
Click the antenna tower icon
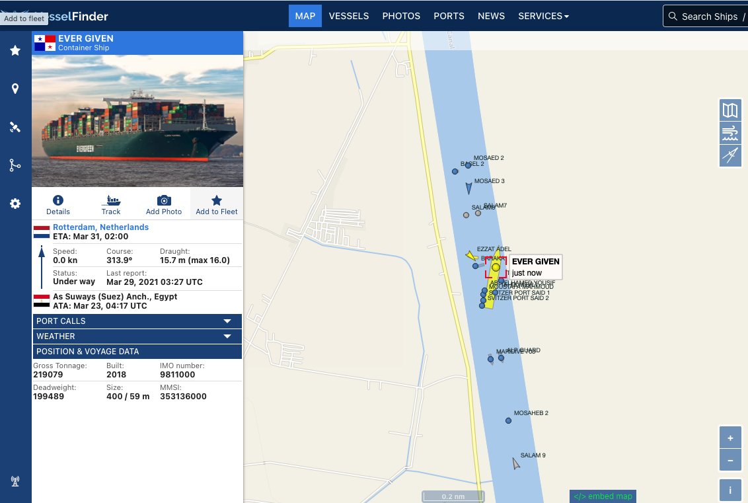15,481
